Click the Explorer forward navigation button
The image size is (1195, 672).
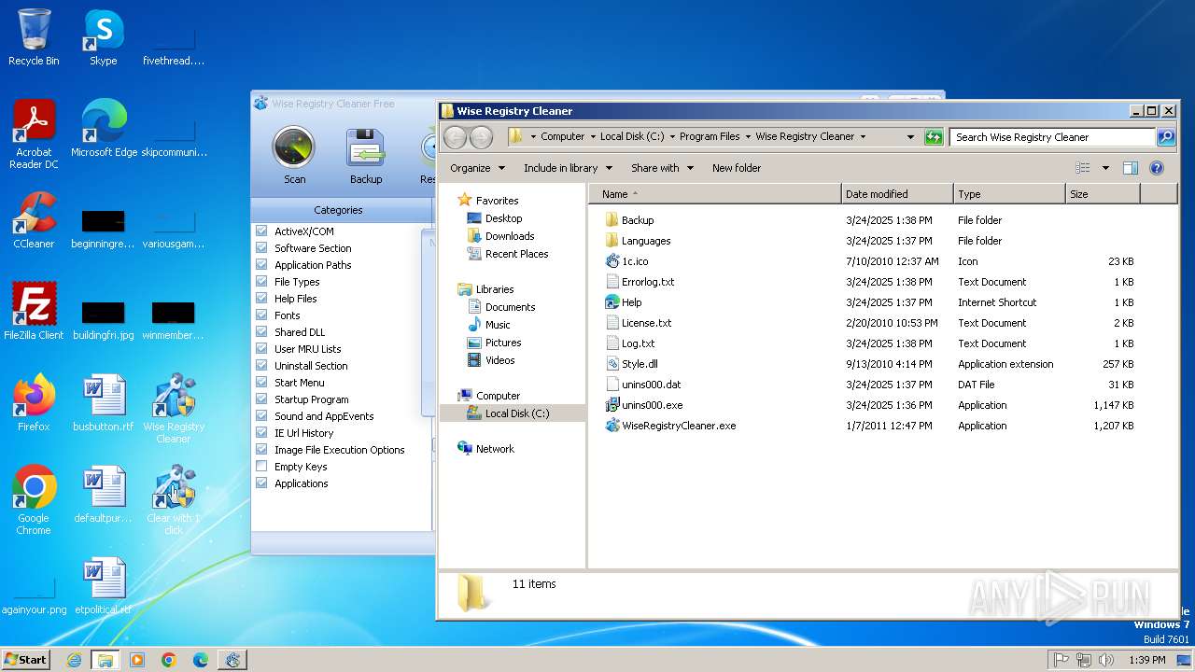pyautogui.click(x=481, y=137)
